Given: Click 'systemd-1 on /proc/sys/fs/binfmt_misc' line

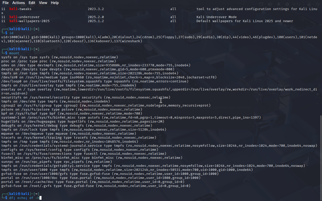Looking at the screenshot, I should click(131, 118).
